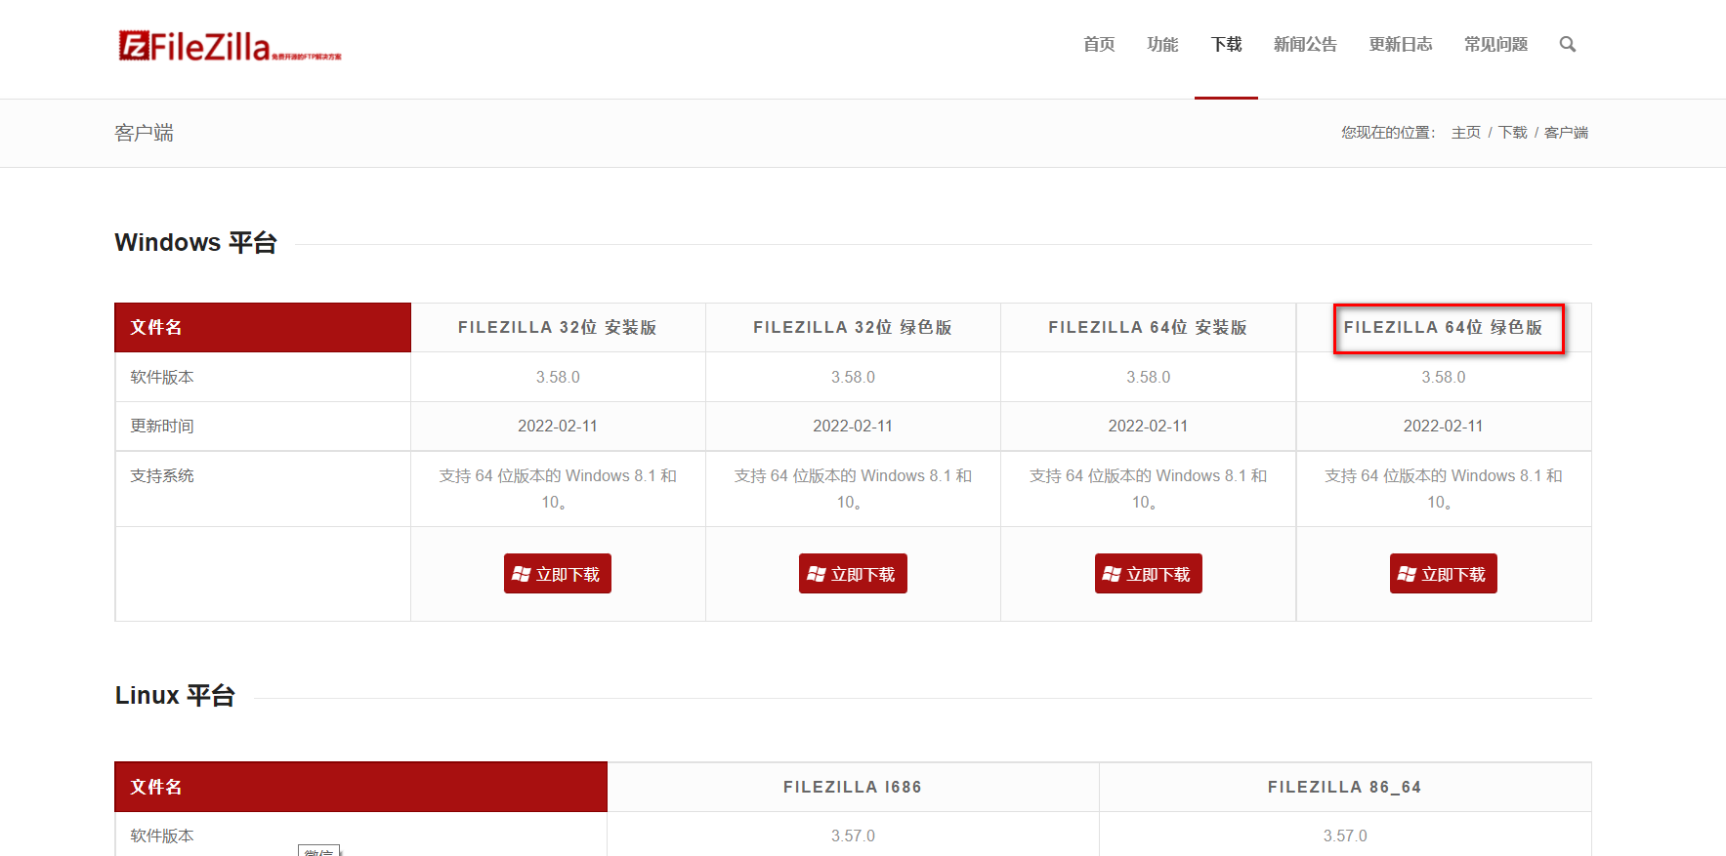The width and height of the screenshot is (1726, 856).
Task: Click the 3.58.0 version under 64位 绿色版
Action: pos(1444,378)
